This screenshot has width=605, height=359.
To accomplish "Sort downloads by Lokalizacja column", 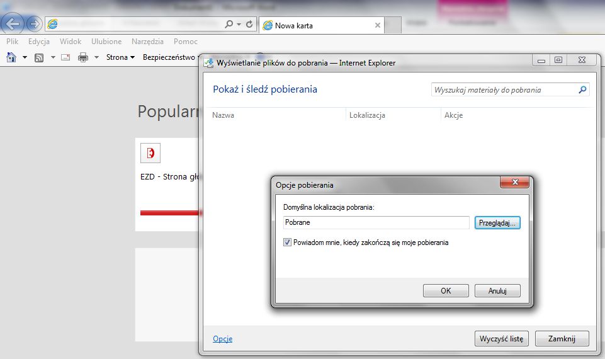I will coord(367,115).
